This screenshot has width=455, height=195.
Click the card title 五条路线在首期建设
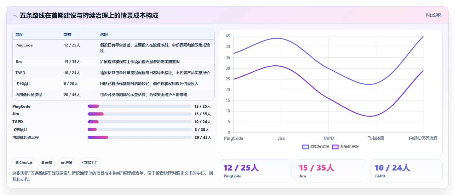89,15
